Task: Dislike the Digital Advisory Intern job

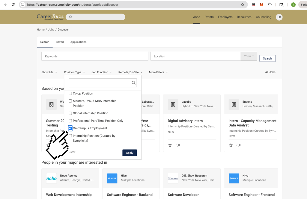Action: (x=177, y=145)
